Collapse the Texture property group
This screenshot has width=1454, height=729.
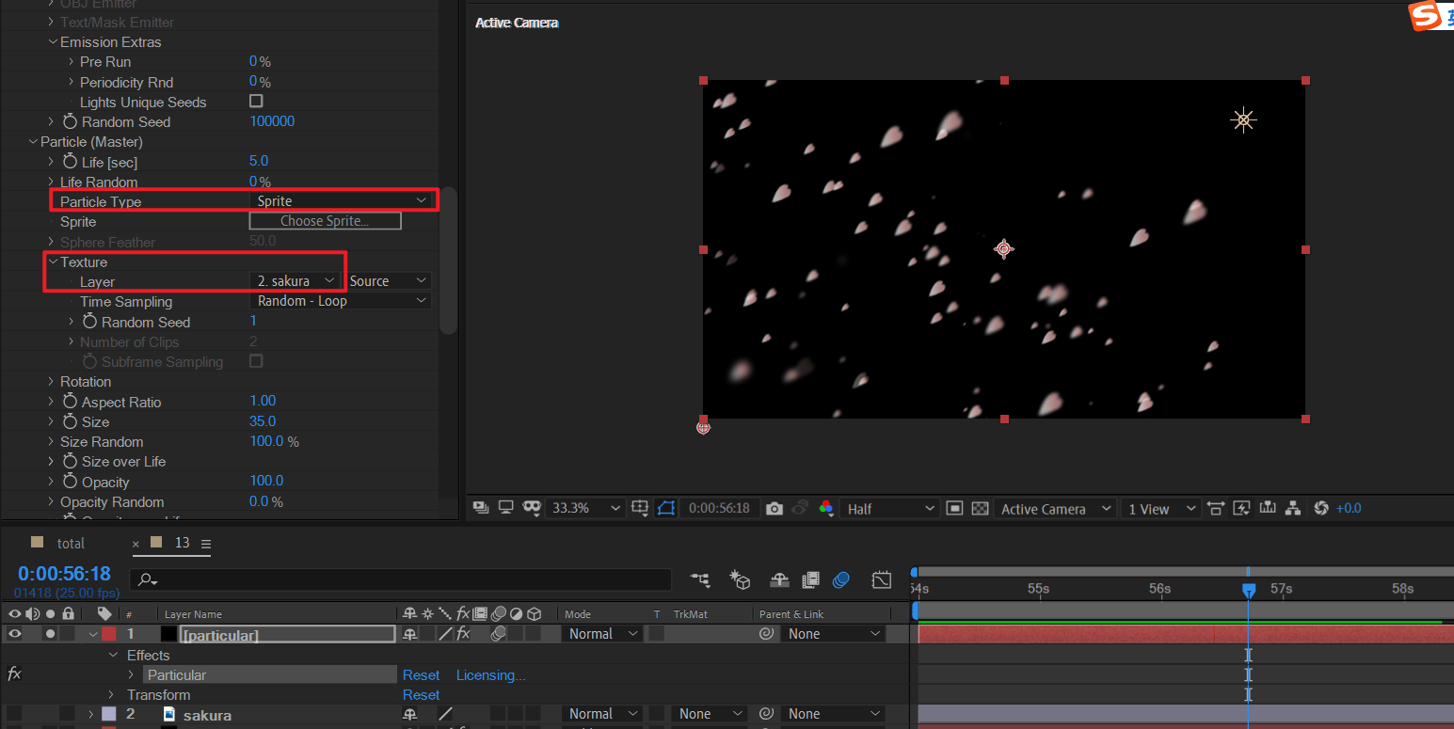pyautogui.click(x=54, y=261)
